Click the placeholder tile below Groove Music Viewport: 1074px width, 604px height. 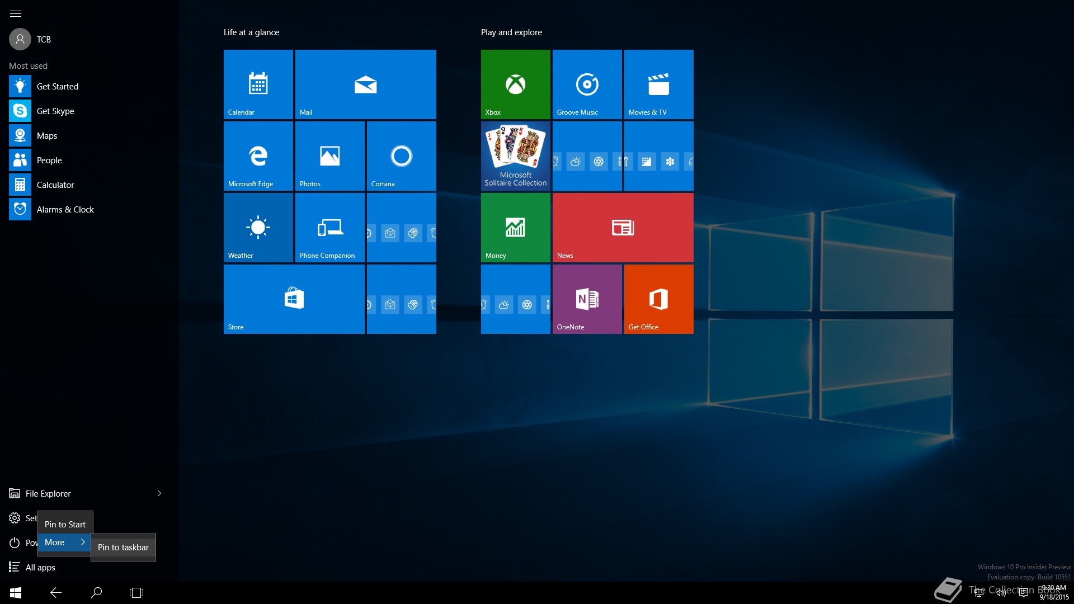[x=587, y=156]
